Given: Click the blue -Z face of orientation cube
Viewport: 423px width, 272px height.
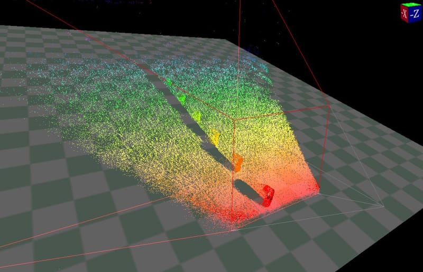Looking at the screenshot, I should click(x=415, y=14).
